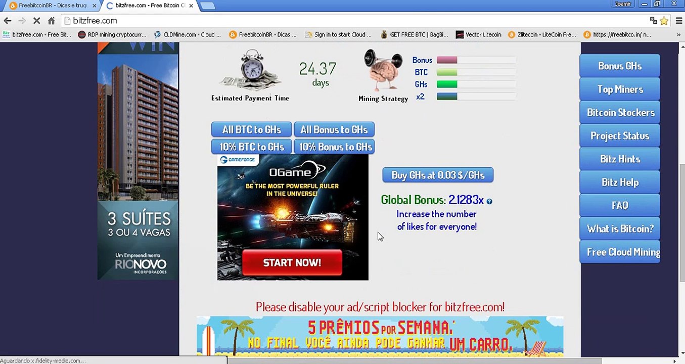The width and height of the screenshot is (685, 364).
Task: Open the Vector Litecoin bookmark
Action: pyautogui.click(x=478, y=35)
